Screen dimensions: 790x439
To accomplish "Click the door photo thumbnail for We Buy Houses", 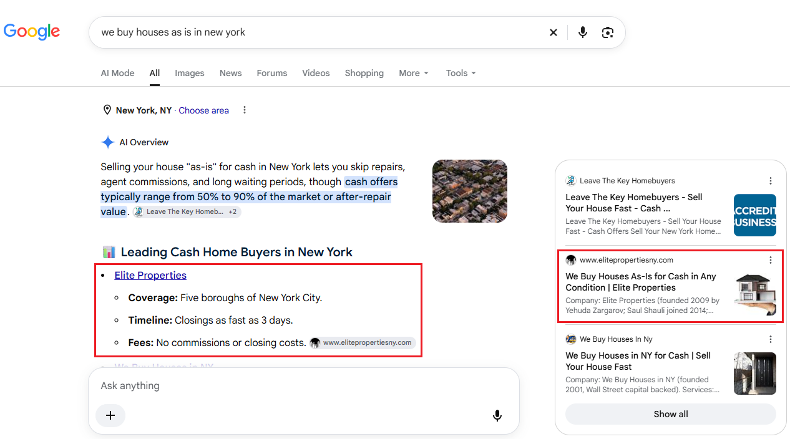I will 755,374.
